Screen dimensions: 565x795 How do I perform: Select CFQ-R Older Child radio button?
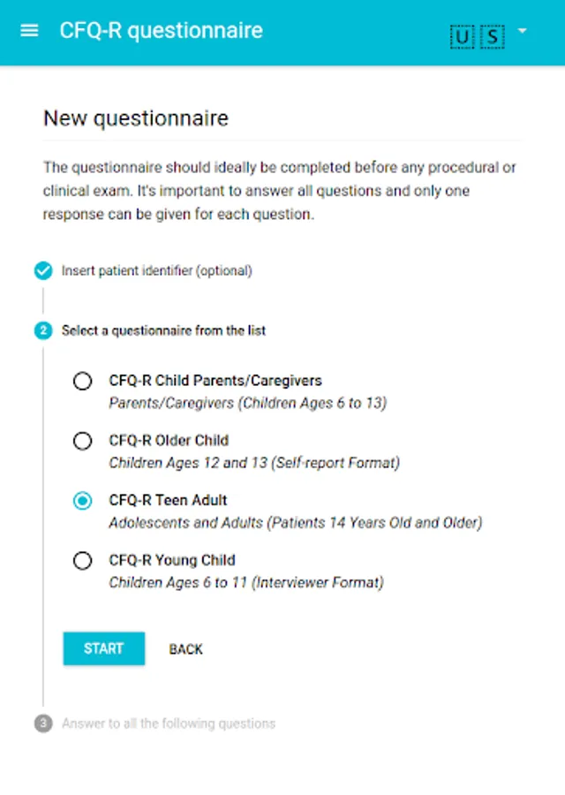click(x=82, y=441)
